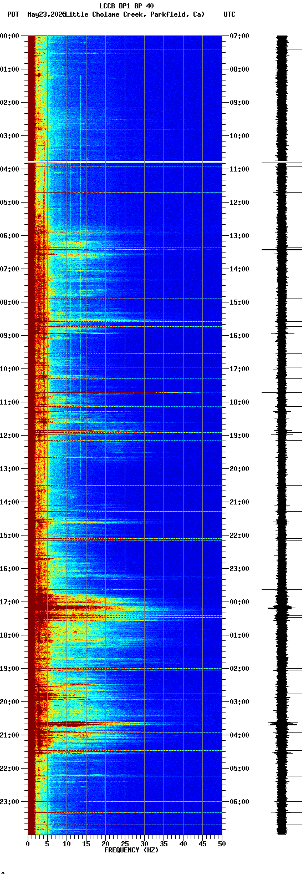Click the '35' frequency axis tick label
Screen dimensions: 306x879
coord(164,843)
